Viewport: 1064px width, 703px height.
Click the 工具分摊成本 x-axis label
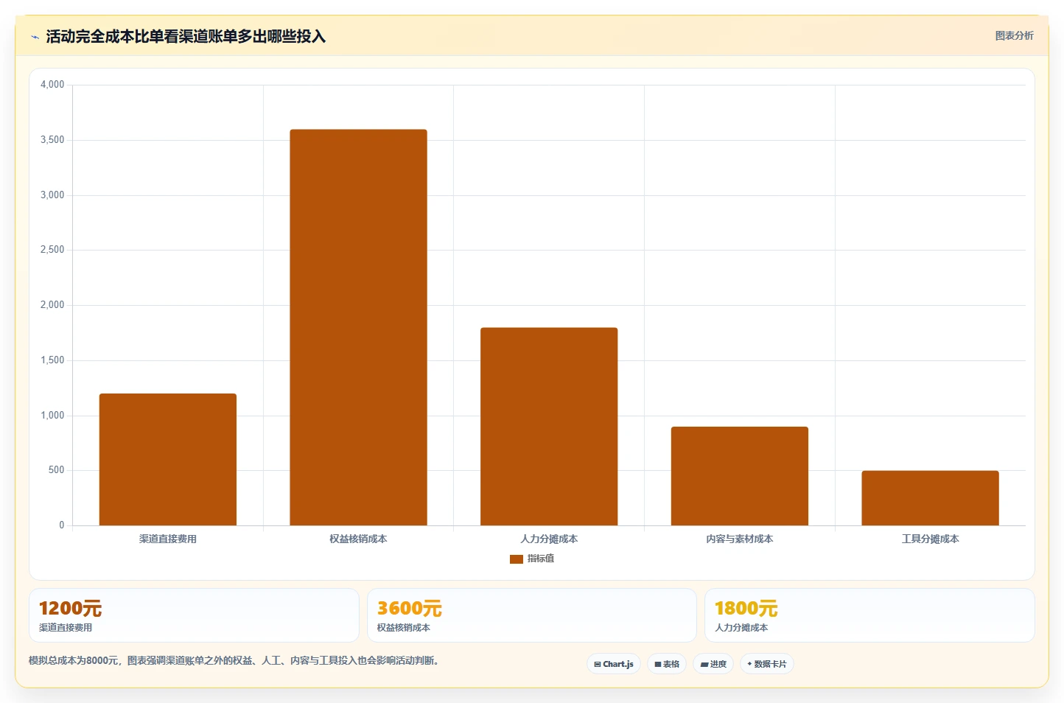click(x=930, y=539)
